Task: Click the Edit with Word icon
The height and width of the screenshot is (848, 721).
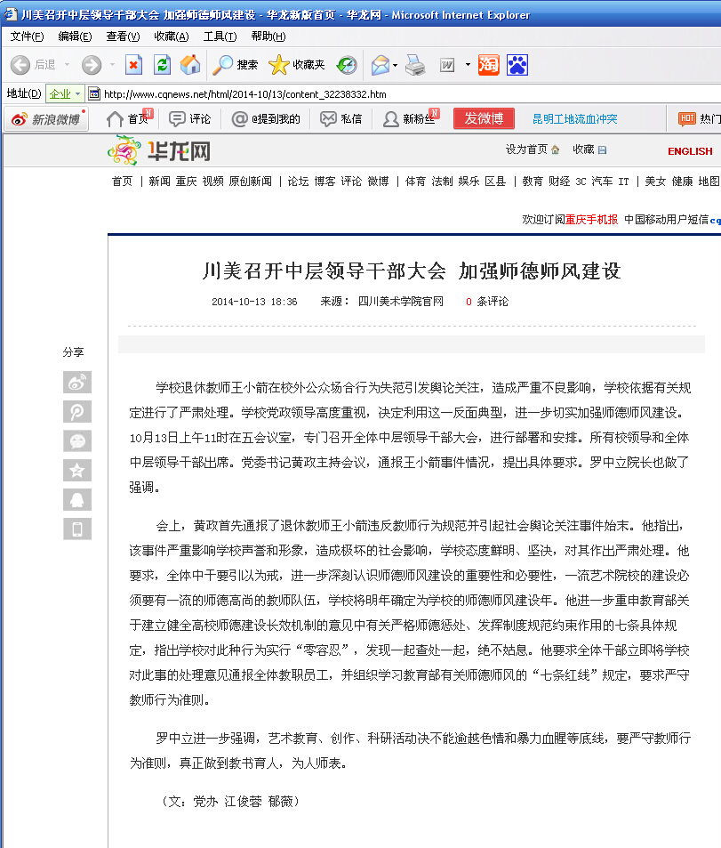Action: [447, 65]
